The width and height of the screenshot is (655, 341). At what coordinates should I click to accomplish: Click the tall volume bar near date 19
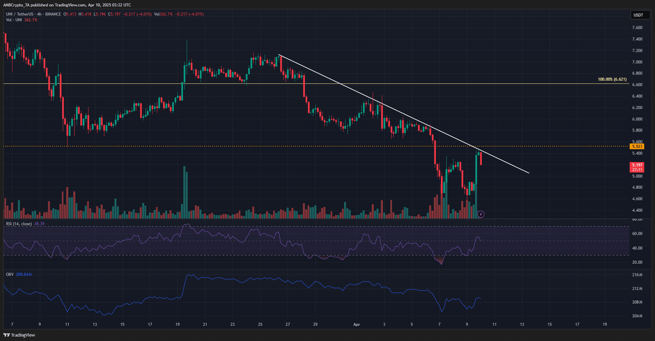(184, 192)
